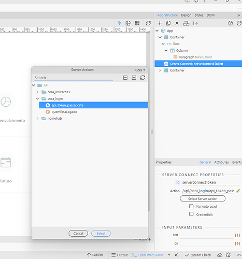Open the Cora project dropdown
The image size is (242, 259).
coord(140,70)
